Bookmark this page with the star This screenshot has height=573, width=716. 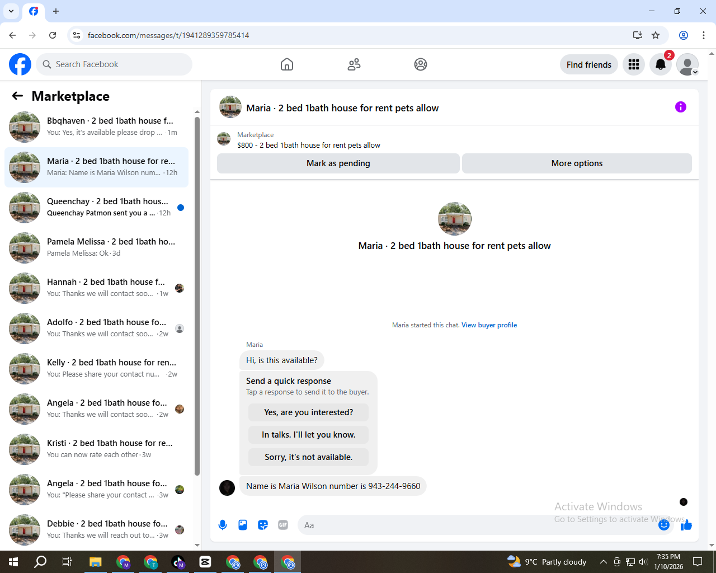656,35
